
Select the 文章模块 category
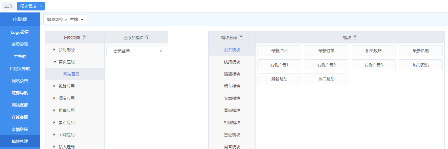(x=232, y=98)
